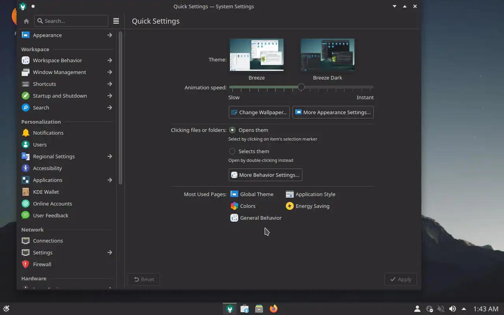Expand the Workspace Behavior arrow
Viewport: 504px width, 315px height.
pyautogui.click(x=110, y=60)
